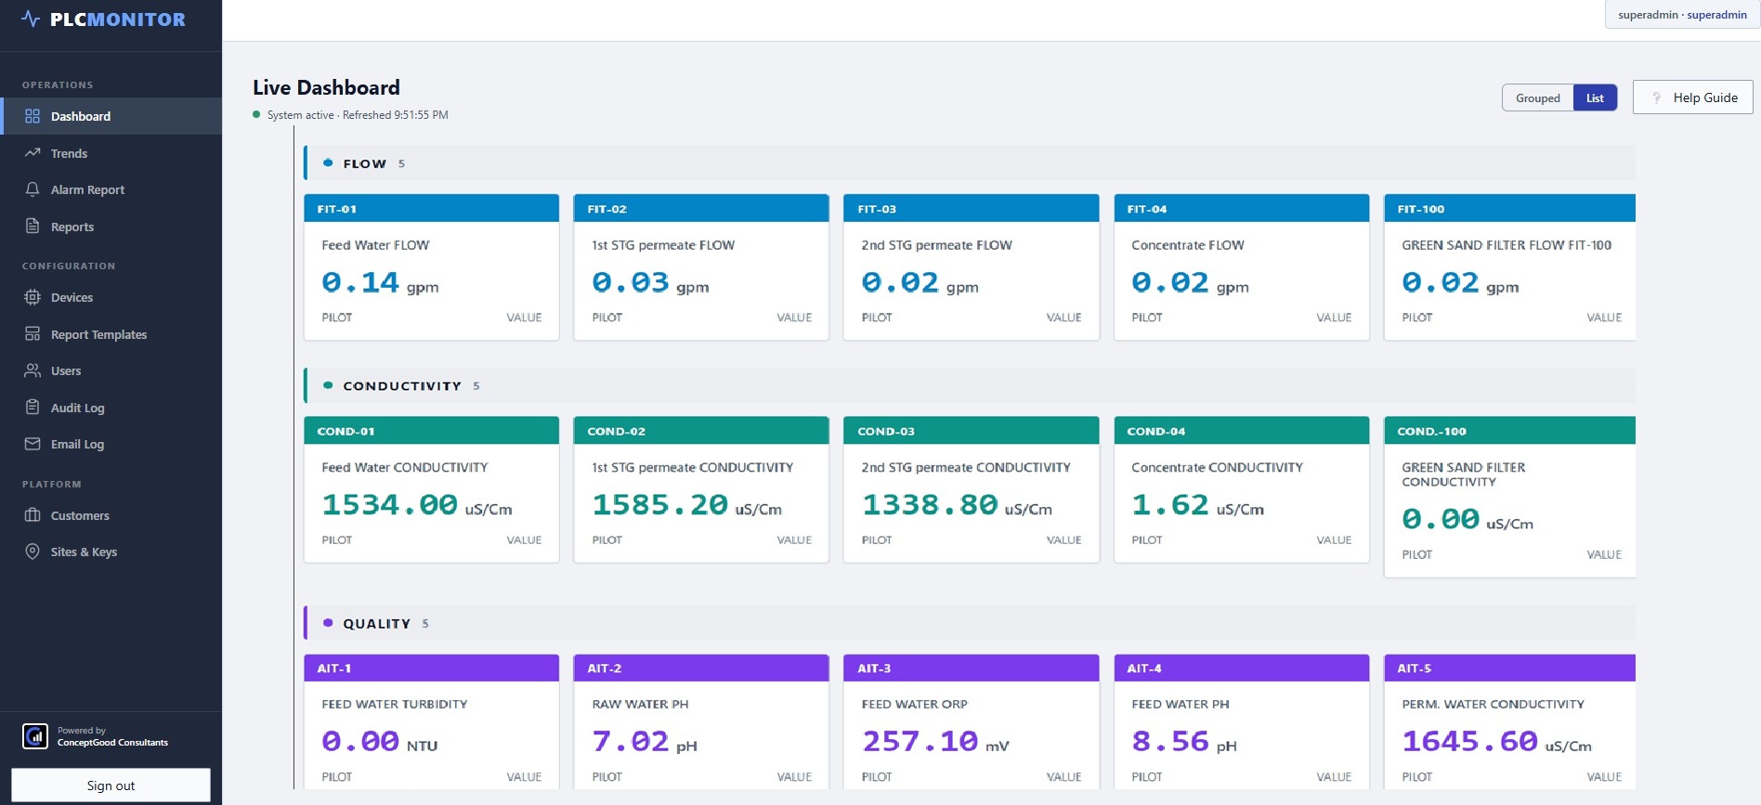This screenshot has width=1761, height=805.
Task: Click the Sites & Keys pin icon
Action: [x=33, y=552]
